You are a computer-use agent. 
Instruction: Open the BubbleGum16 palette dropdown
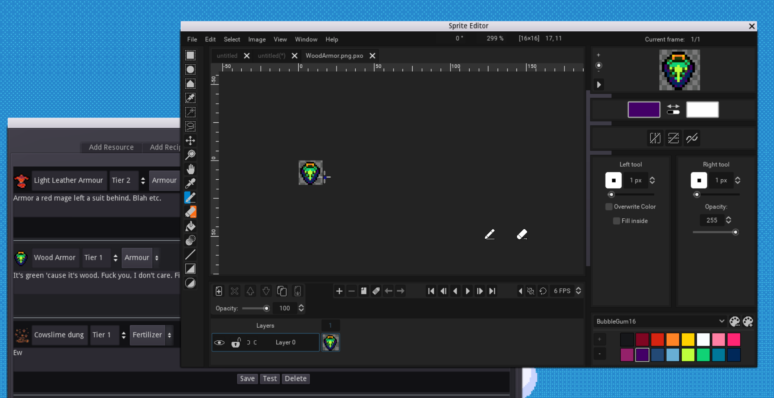659,321
